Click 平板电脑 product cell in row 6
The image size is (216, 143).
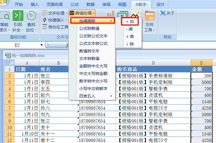point(153,102)
